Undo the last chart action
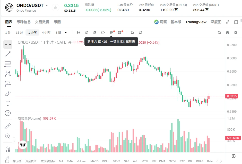242x164 pixels. pos(132,33)
